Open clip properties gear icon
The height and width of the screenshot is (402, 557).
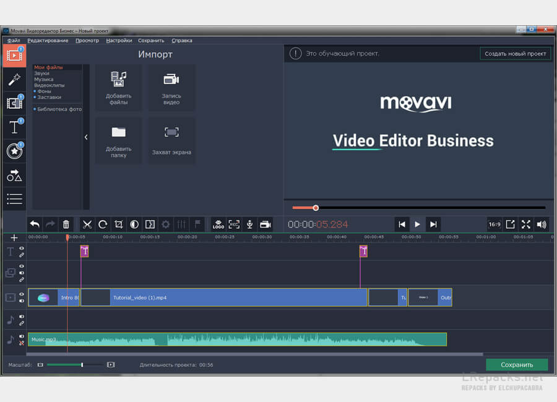click(165, 224)
